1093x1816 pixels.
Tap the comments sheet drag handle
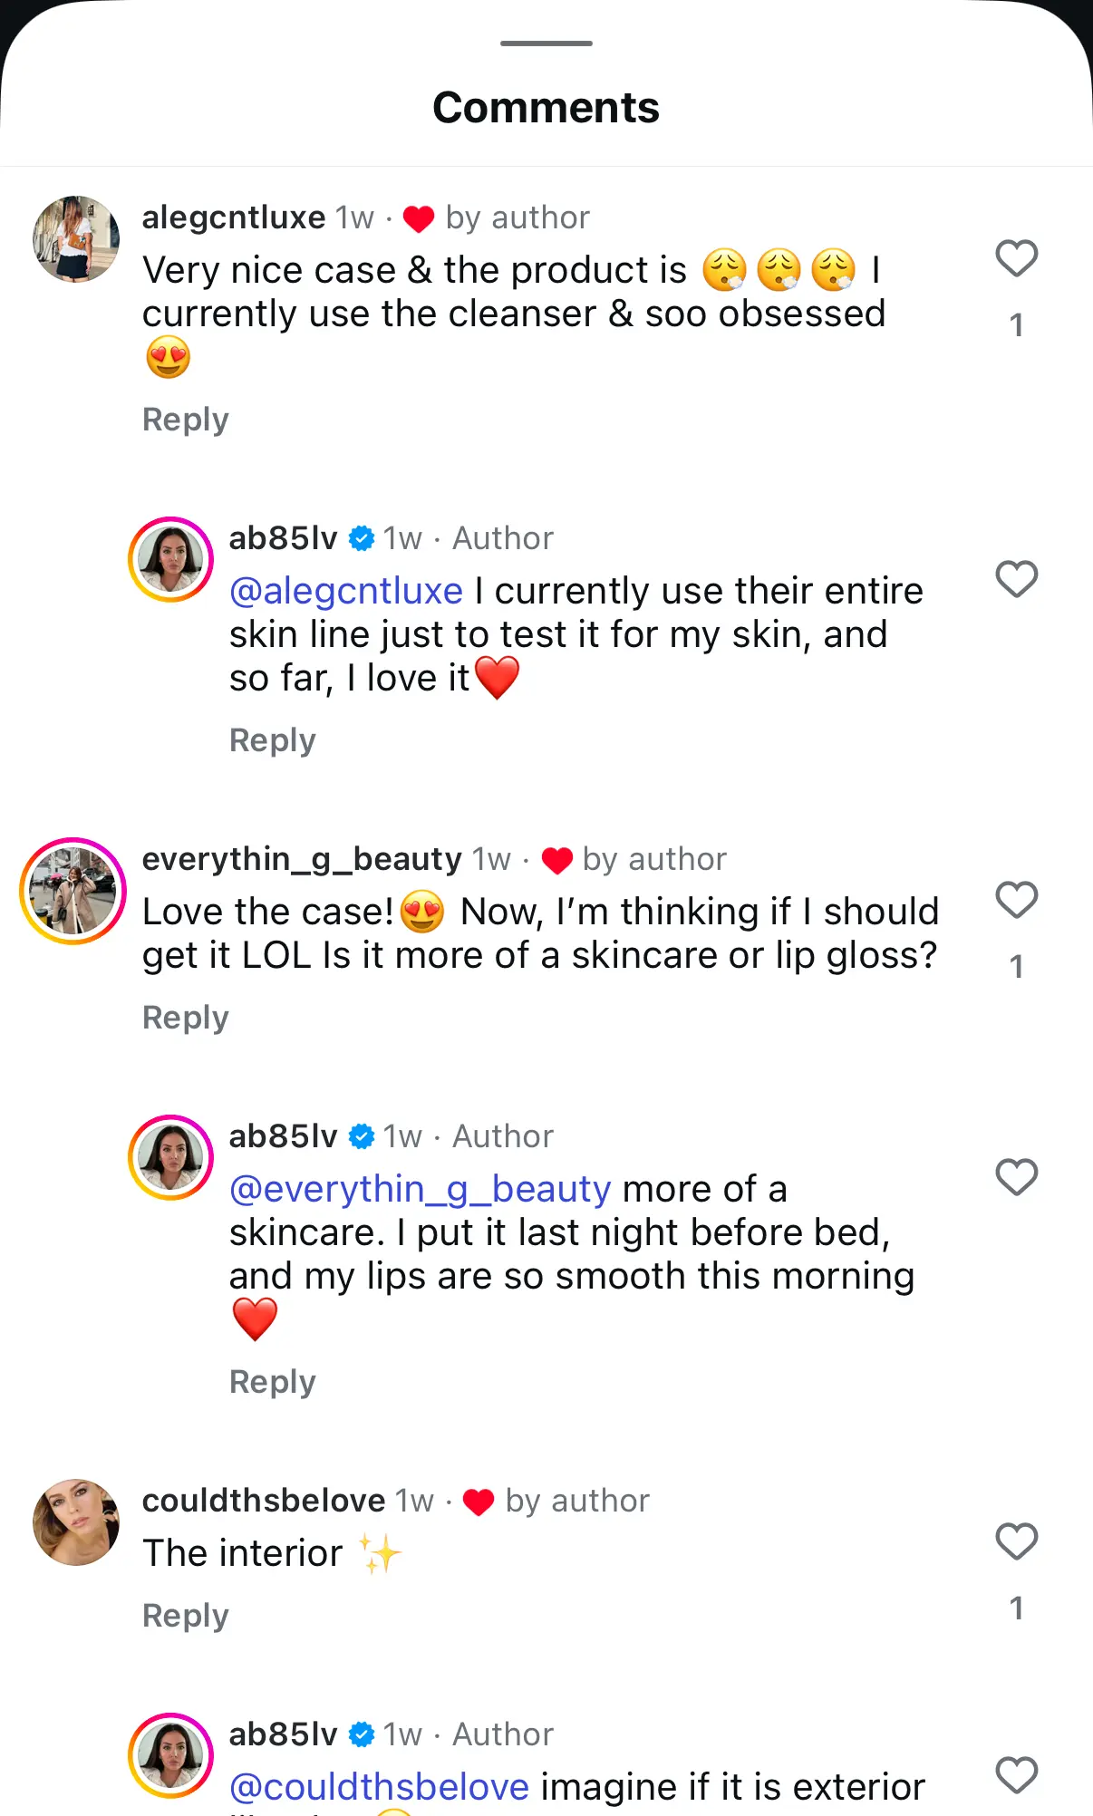(546, 43)
